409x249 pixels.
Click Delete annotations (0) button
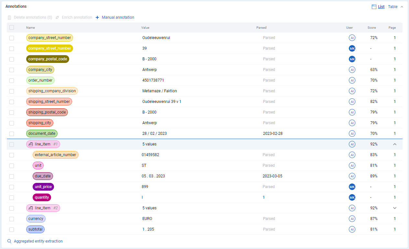[x=33, y=17]
